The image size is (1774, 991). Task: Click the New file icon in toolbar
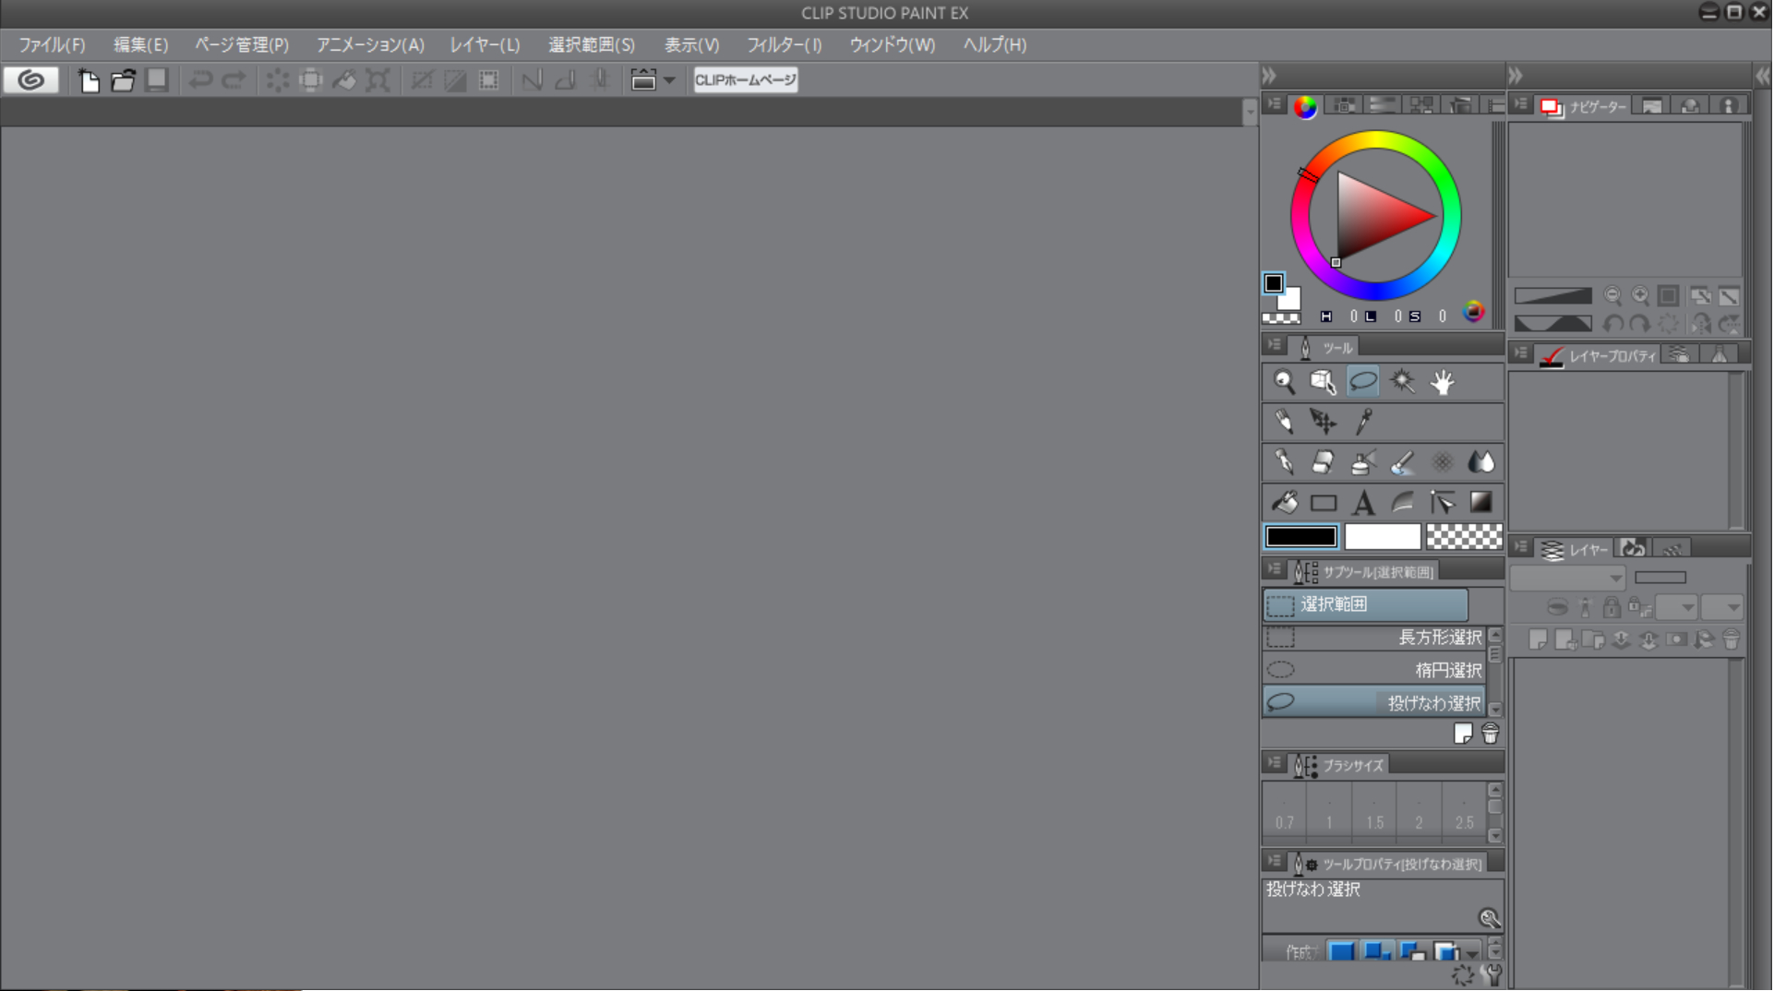[89, 81]
